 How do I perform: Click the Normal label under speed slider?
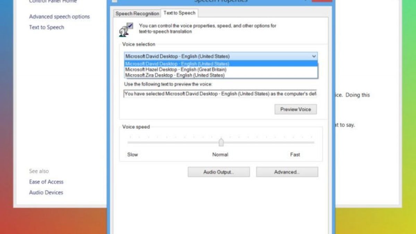[x=220, y=155]
